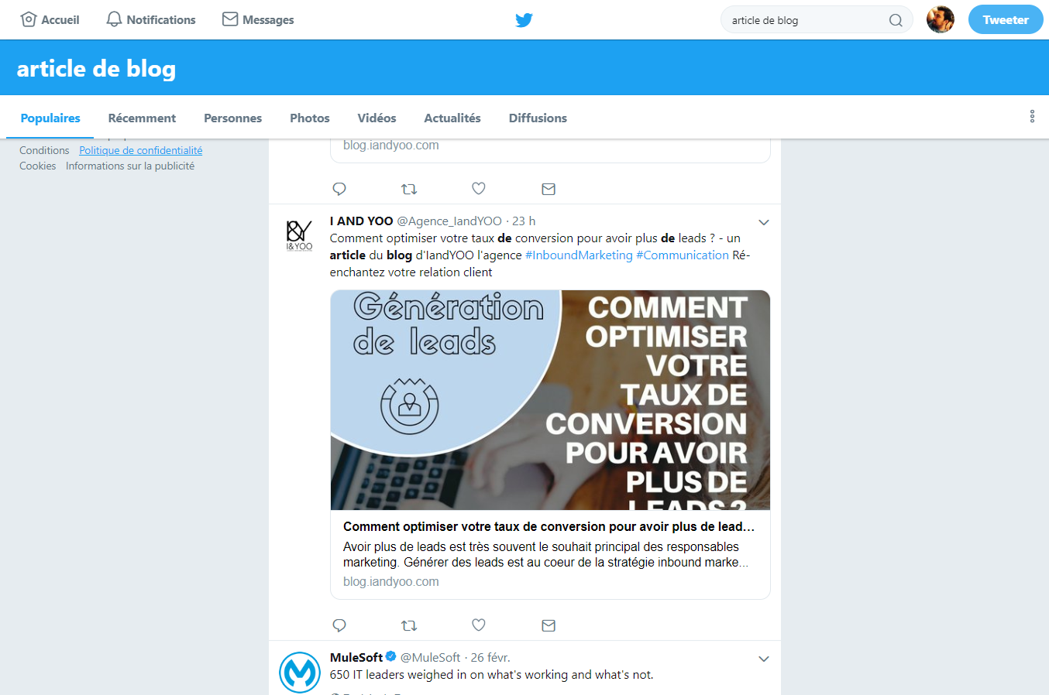Click the Twitter bird logo
This screenshot has width=1049, height=695.
point(524,19)
